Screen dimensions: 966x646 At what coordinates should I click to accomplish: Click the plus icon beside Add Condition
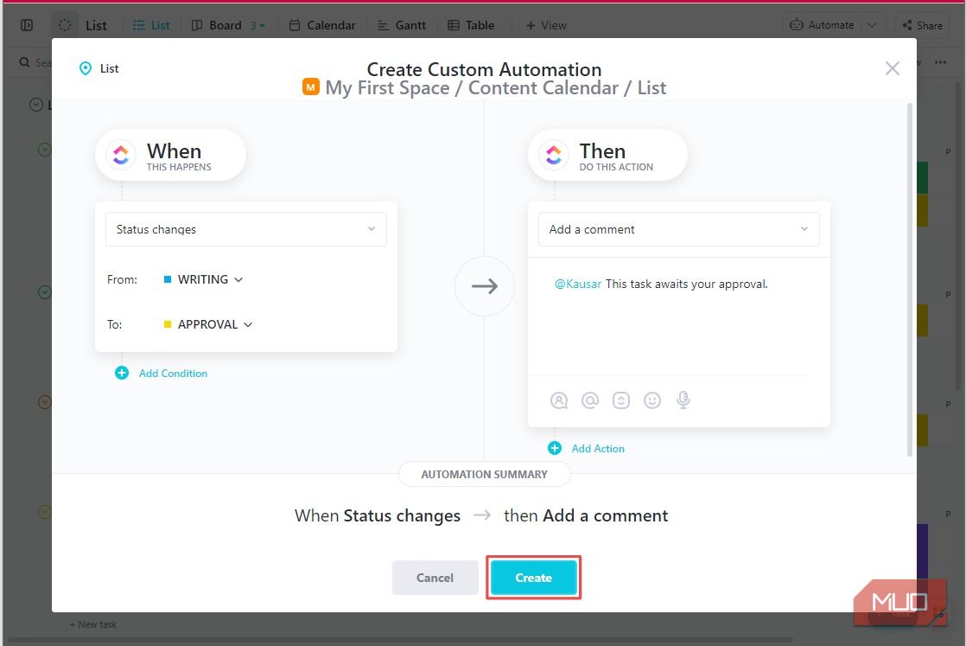click(x=122, y=373)
